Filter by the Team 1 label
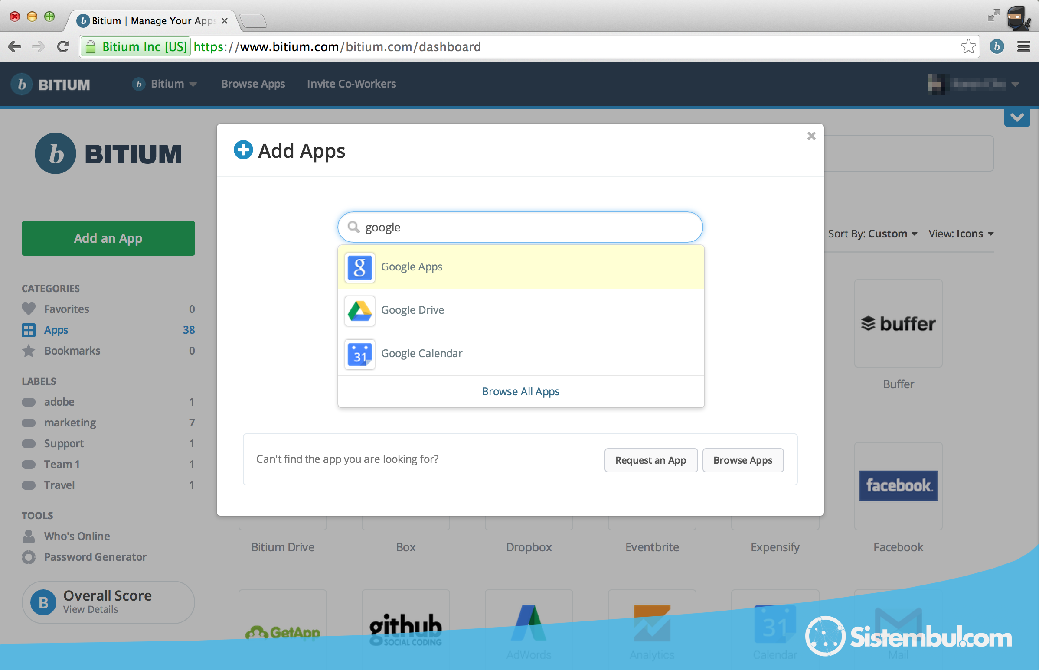 tap(108, 465)
